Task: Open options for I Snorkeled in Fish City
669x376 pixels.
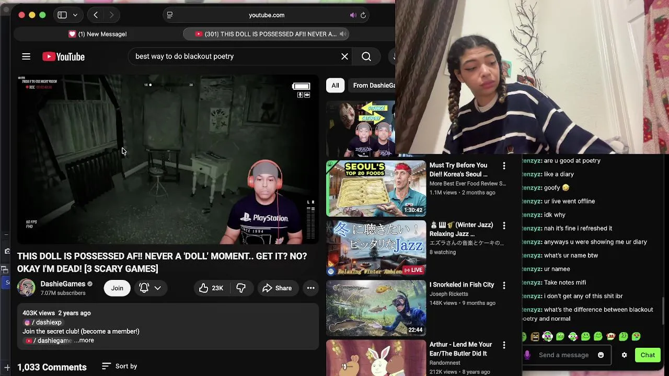Action: [x=504, y=285]
